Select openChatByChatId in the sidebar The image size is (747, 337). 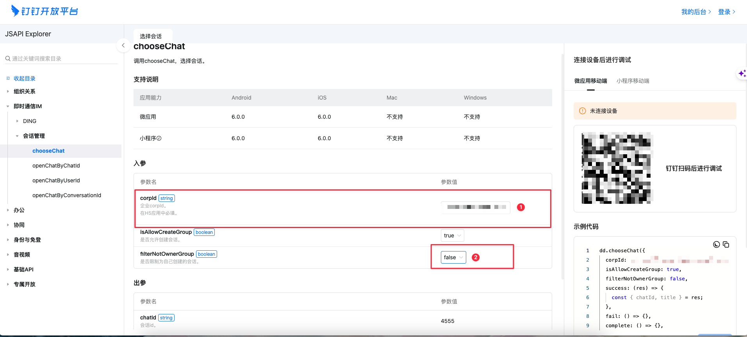point(56,166)
